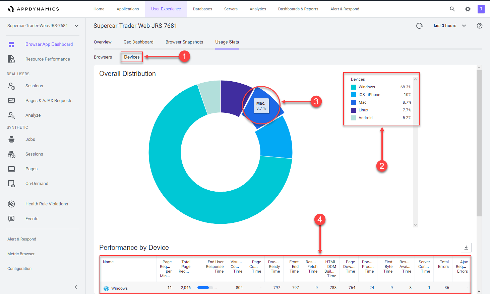The image size is (490, 294).
Task: Click the AppDynamics logo
Action: [x=34, y=9]
